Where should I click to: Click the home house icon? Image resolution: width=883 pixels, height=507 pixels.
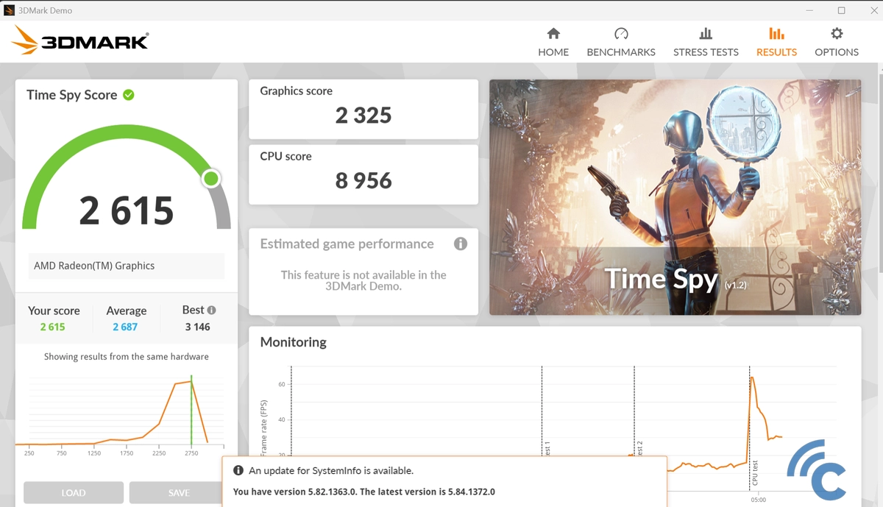(553, 34)
